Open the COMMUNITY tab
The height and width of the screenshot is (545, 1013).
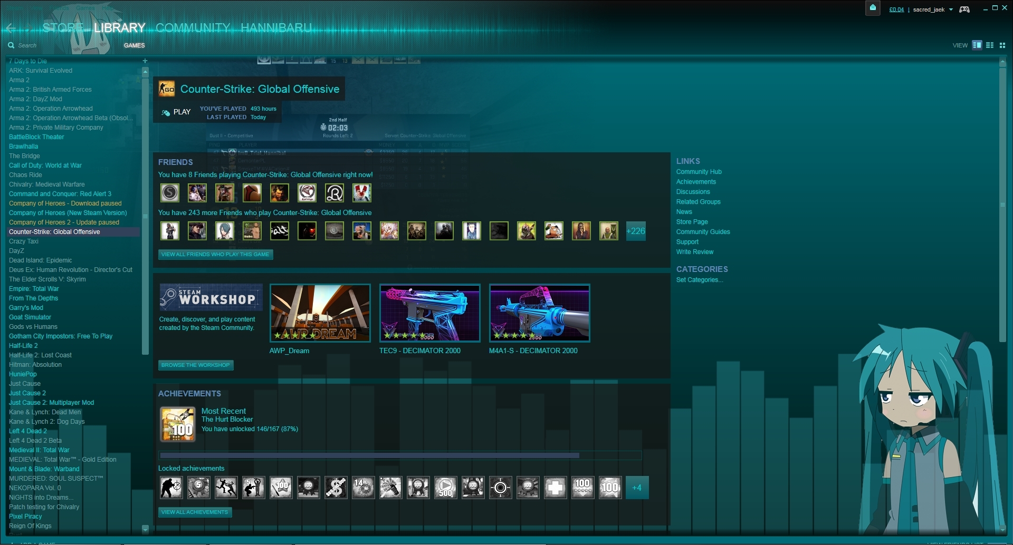pyautogui.click(x=193, y=28)
